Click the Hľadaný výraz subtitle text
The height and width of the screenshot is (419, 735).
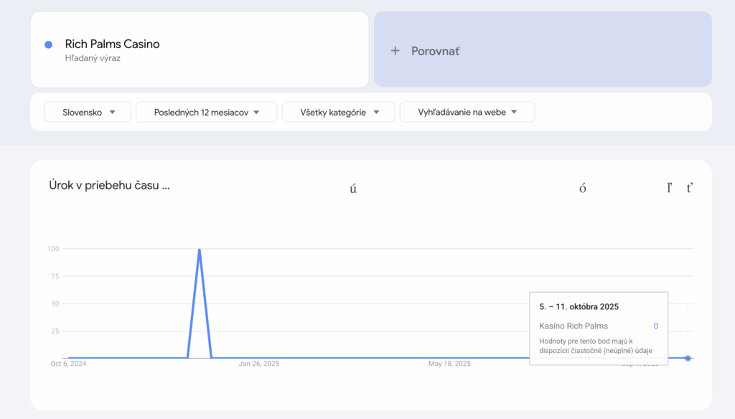93,59
